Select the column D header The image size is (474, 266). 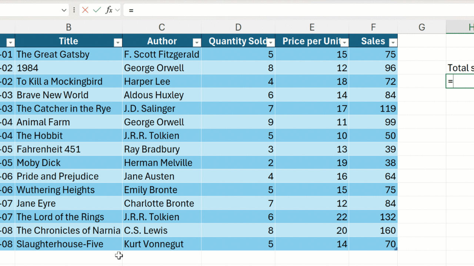coord(238,27)
